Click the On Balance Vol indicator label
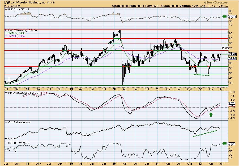Image resolution: width=239 pixels, height=166 pixels. [19, 122]
